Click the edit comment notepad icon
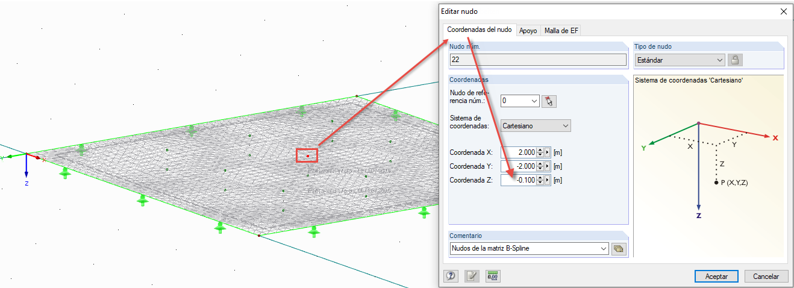The image size is (794, 288). [x=471, y=276]
